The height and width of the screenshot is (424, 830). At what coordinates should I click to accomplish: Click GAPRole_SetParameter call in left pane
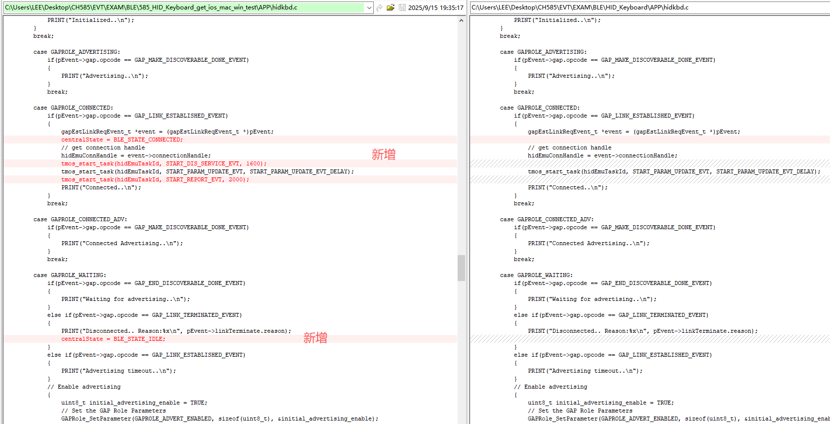click(x=220, y=419)
